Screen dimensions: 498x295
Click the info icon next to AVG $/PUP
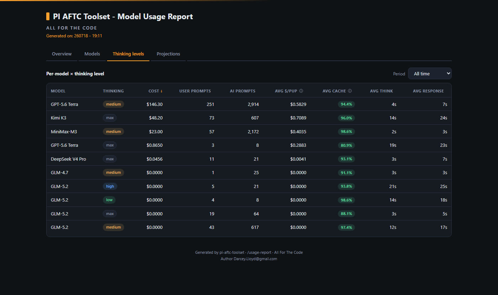click(301, 91)
